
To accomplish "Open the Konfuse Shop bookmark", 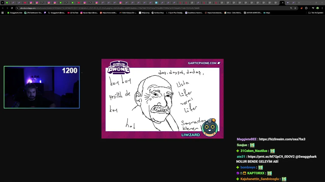I will tap(158, 13).
